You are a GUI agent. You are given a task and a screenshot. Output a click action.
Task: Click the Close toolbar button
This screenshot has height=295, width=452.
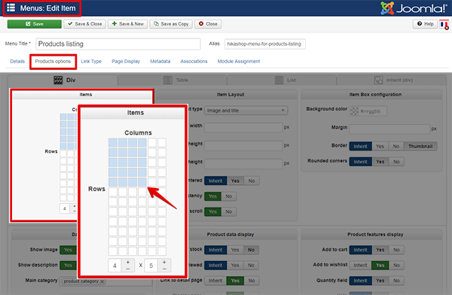point(208,24)
